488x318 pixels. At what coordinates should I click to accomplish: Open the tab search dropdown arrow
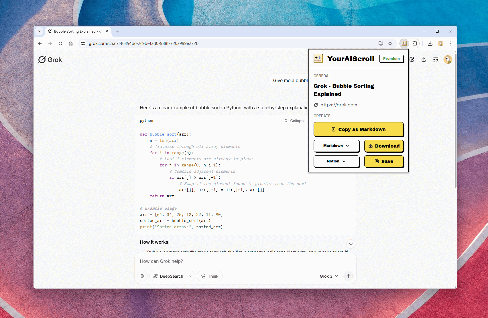click(x=39, y=31)
